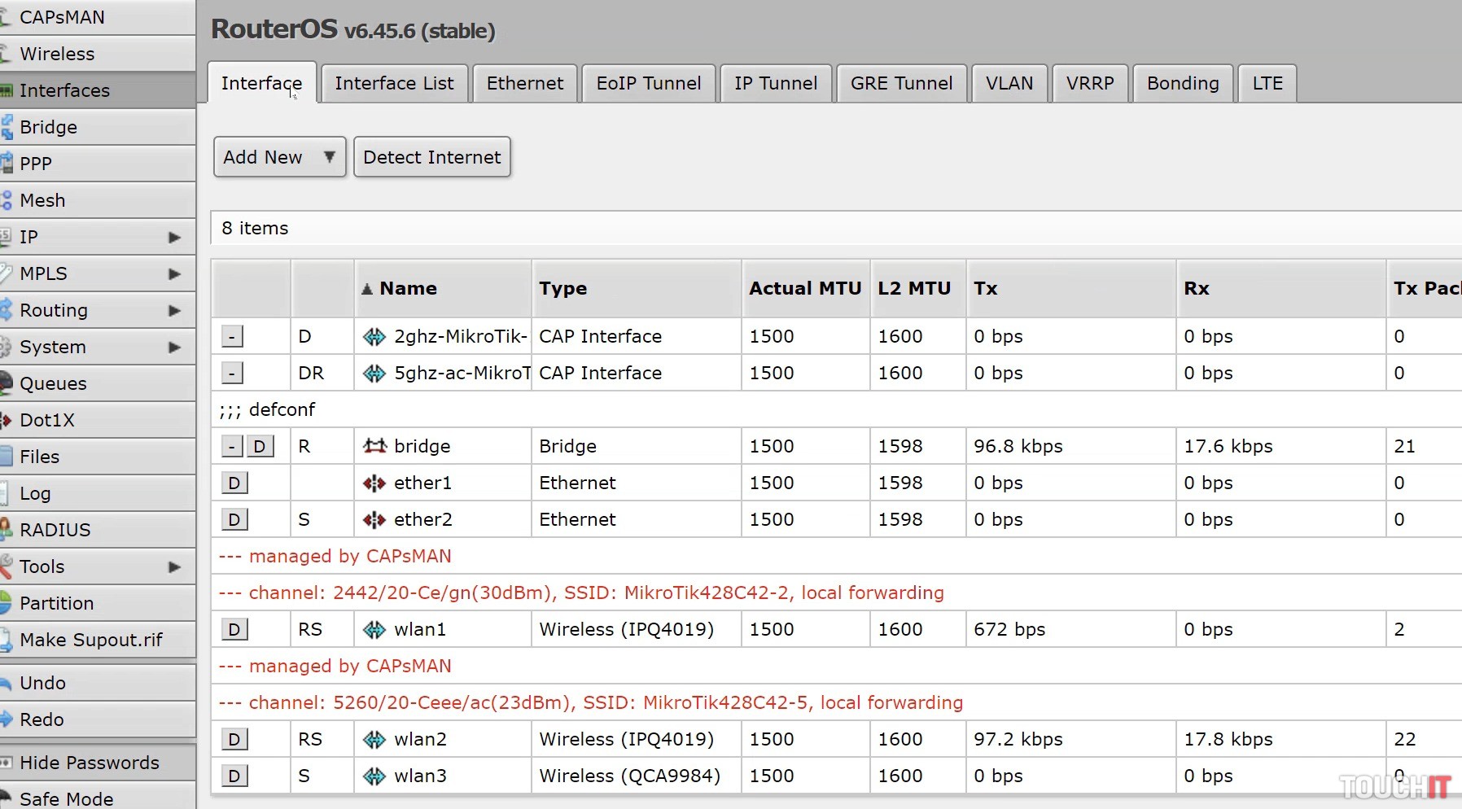The width and height of the screenshot is (1462, 809).
Task: Expand the IP submenu arrow
Action: click(174, 238)
